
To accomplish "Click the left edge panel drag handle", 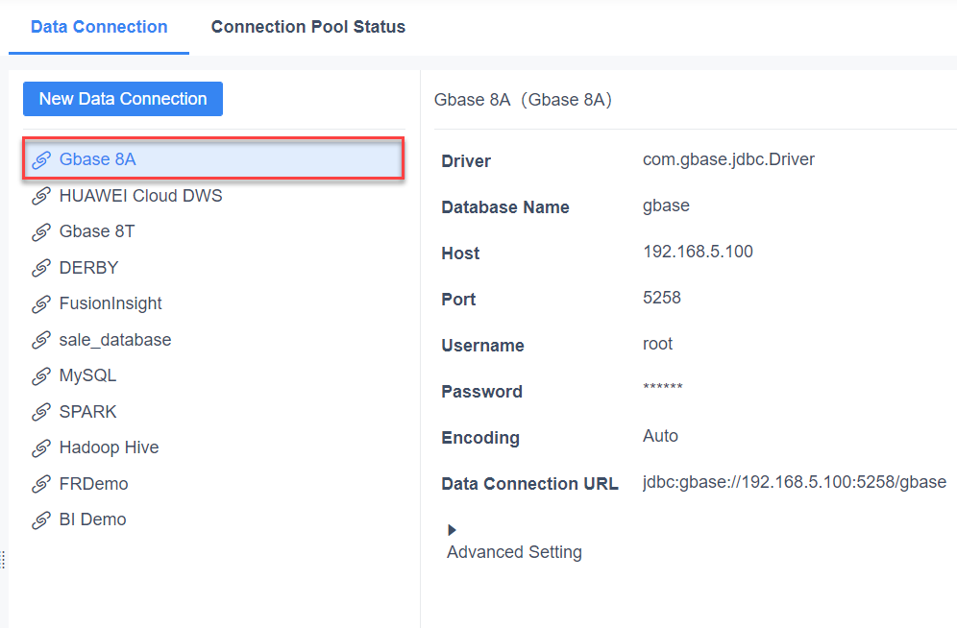I will [3, 560].
